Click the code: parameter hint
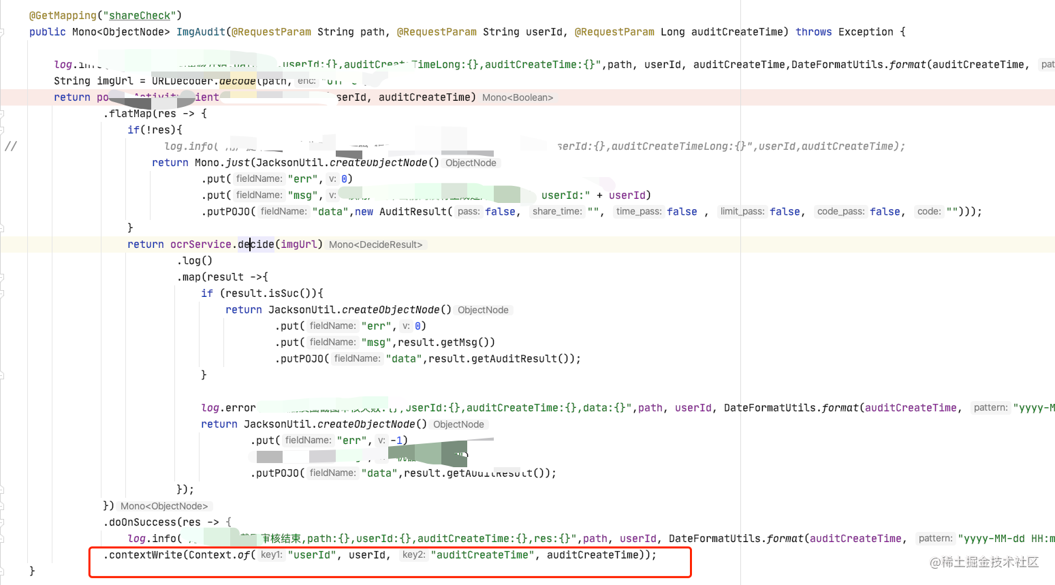Image resolution: width=1055 pixels, height=585 pixels. coord(929,212)
